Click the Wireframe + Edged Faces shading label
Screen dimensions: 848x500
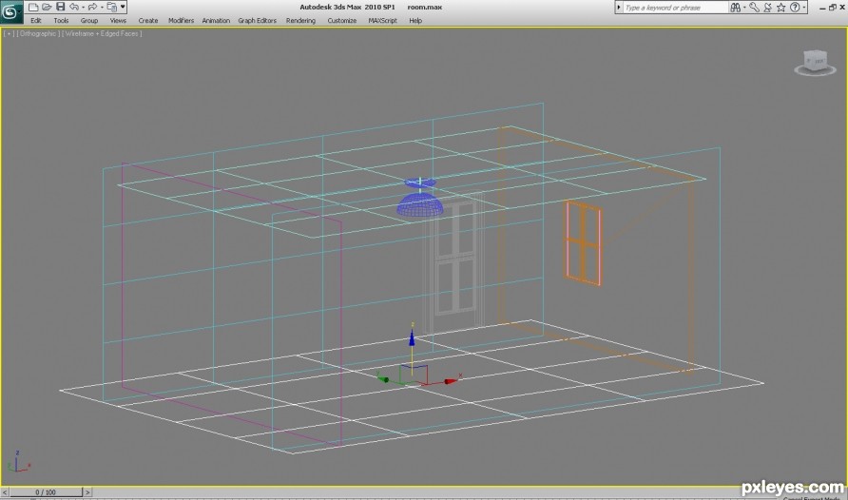(x=103, y=33)
